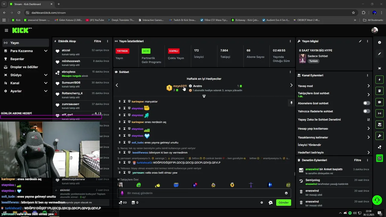
Task: Open the emoji picker in message box
Action: click(x=286, y=193)
